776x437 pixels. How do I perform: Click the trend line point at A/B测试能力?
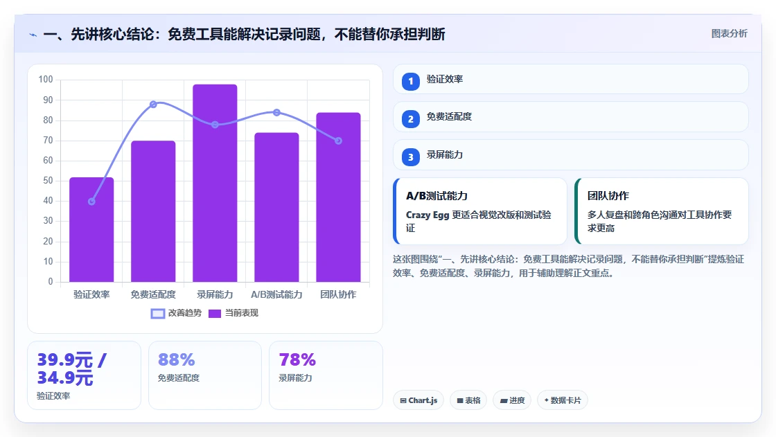tap(276, 112)
